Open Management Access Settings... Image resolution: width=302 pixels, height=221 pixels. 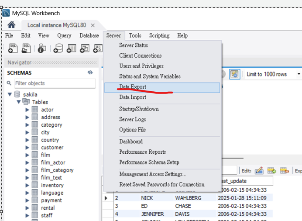pyautogui.click(x=162, y=174)
